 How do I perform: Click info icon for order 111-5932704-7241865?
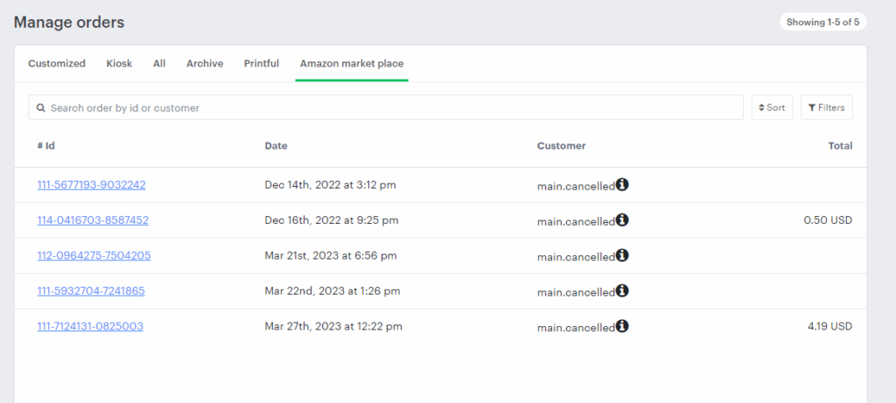622,290
